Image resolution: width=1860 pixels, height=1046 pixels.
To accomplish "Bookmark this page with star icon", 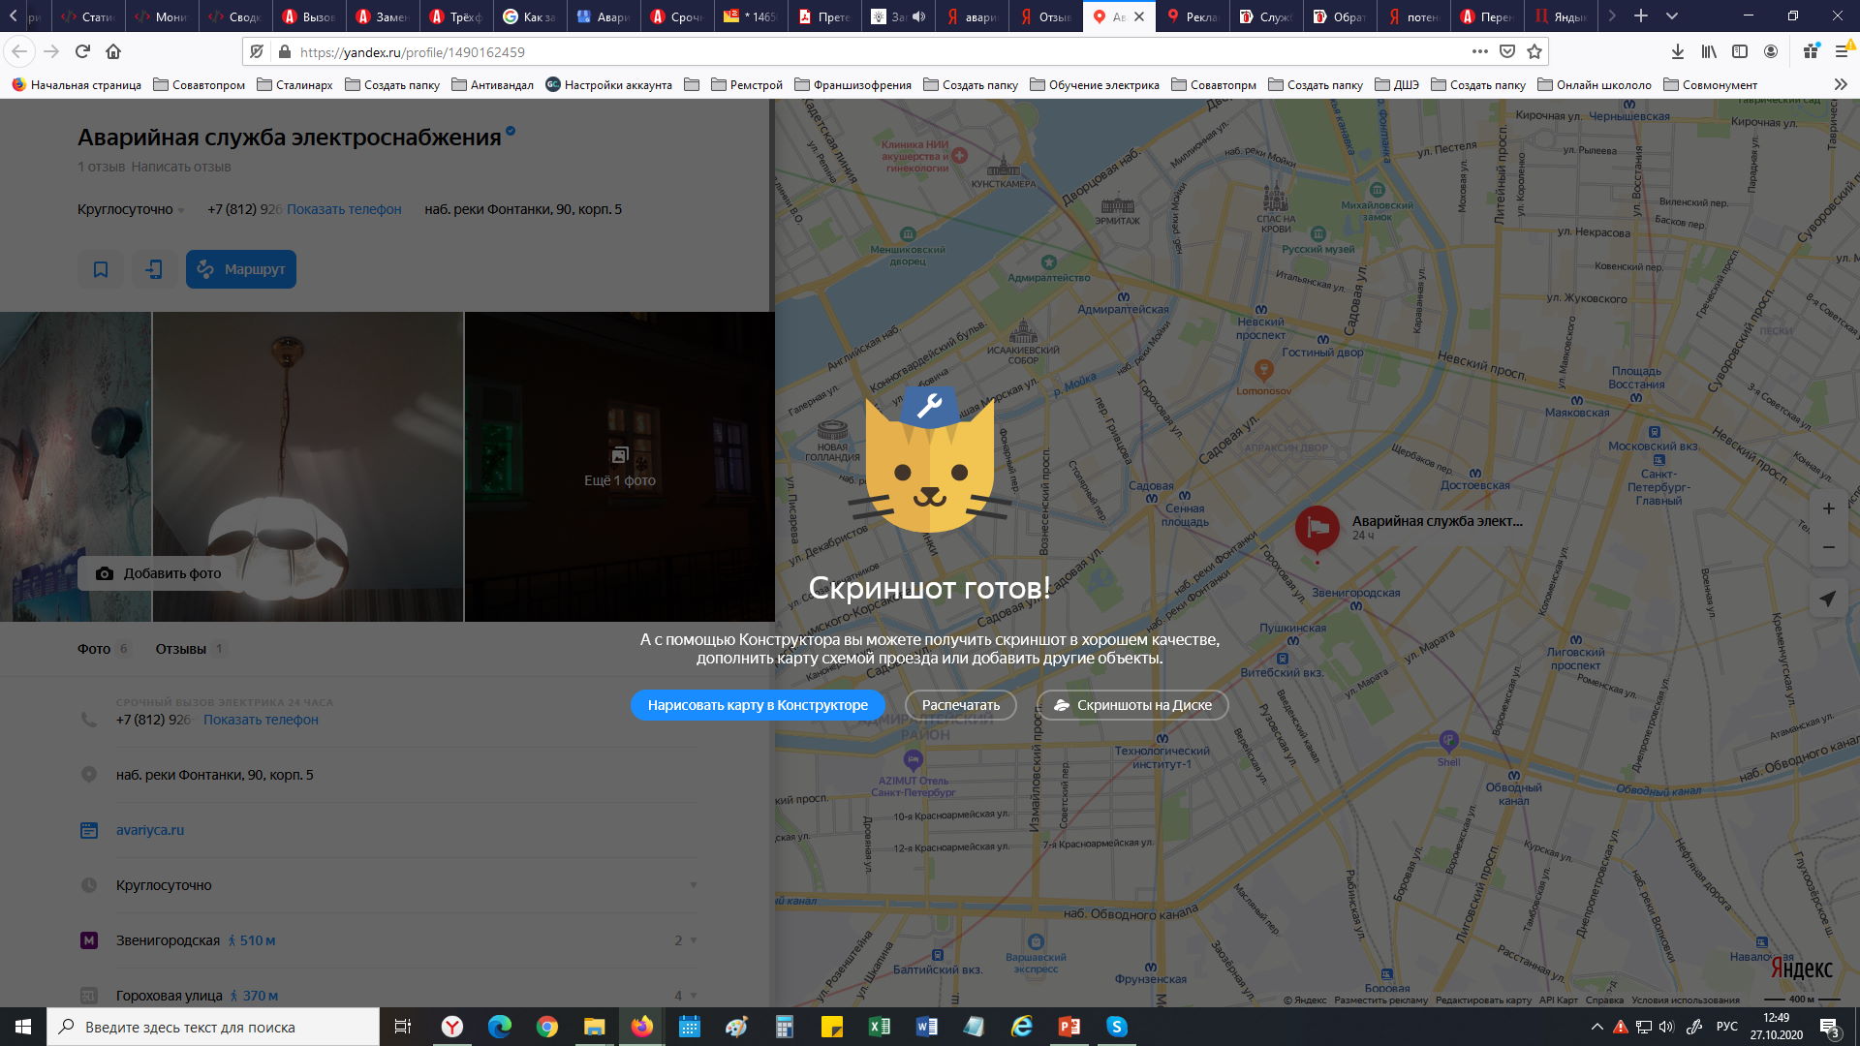I will click(x=1534, y=51).
